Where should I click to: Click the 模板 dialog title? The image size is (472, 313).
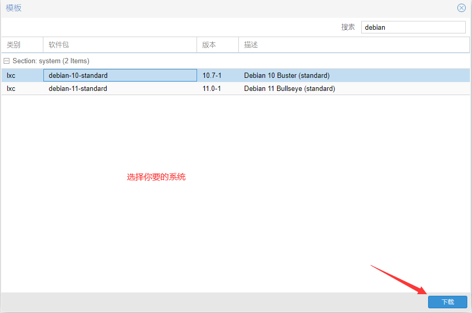pyautogui.click(x=14, y=8)
